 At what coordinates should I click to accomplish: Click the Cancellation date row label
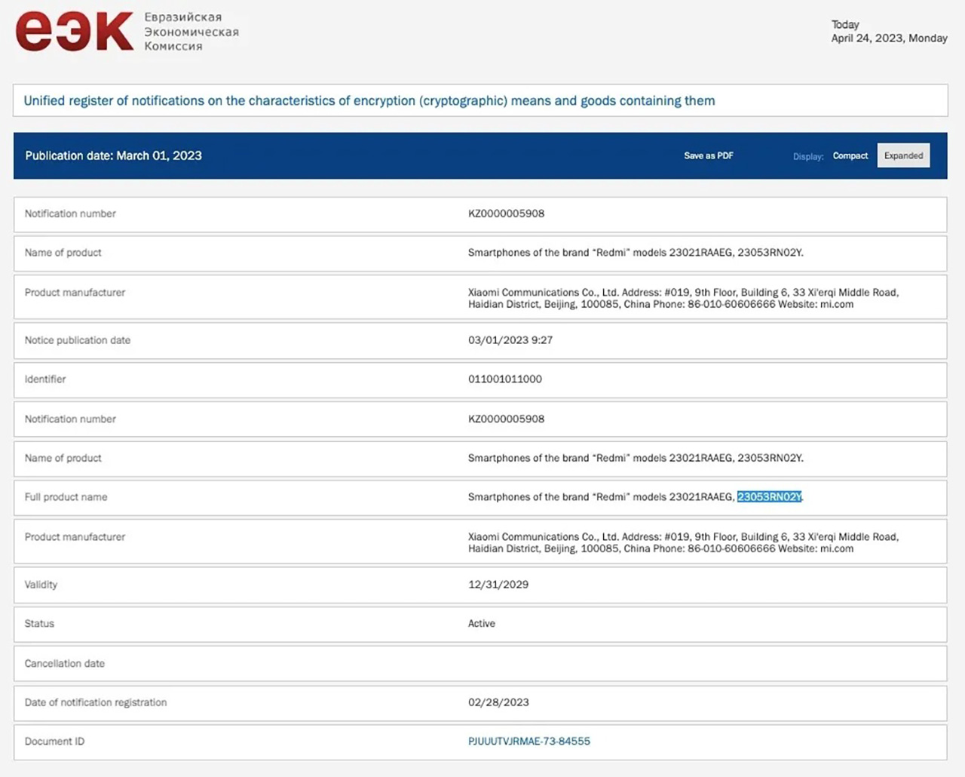pos(64,664)
